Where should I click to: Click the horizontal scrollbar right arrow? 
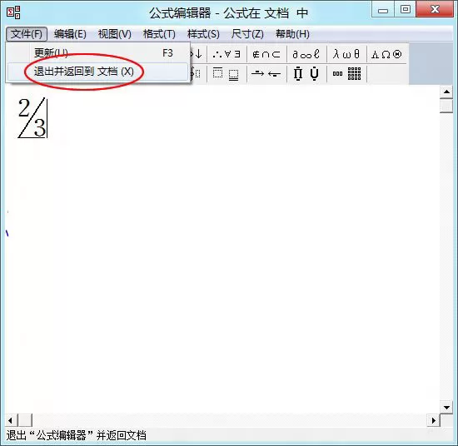click(x=434, y=420)
